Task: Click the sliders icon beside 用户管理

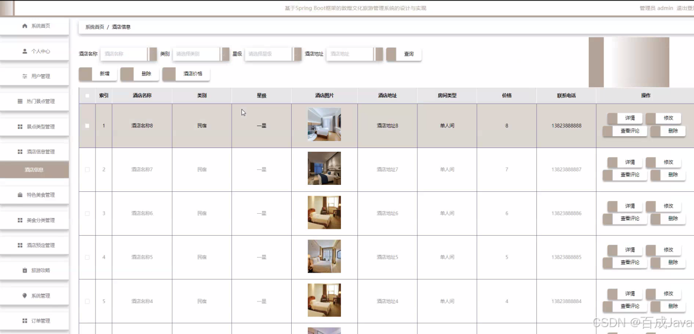Action: 25,76
